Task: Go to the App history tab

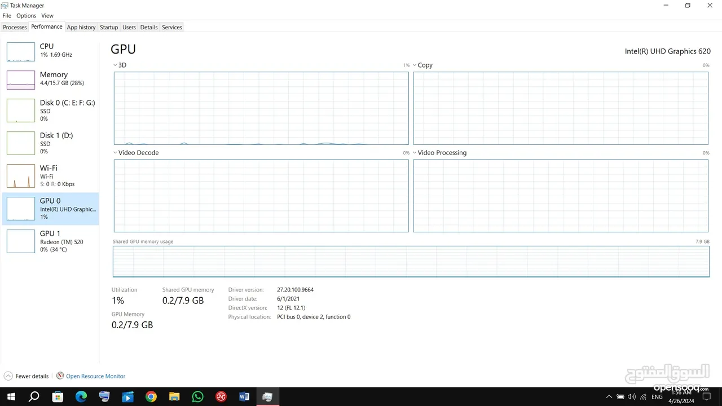Action: (81, 27)
